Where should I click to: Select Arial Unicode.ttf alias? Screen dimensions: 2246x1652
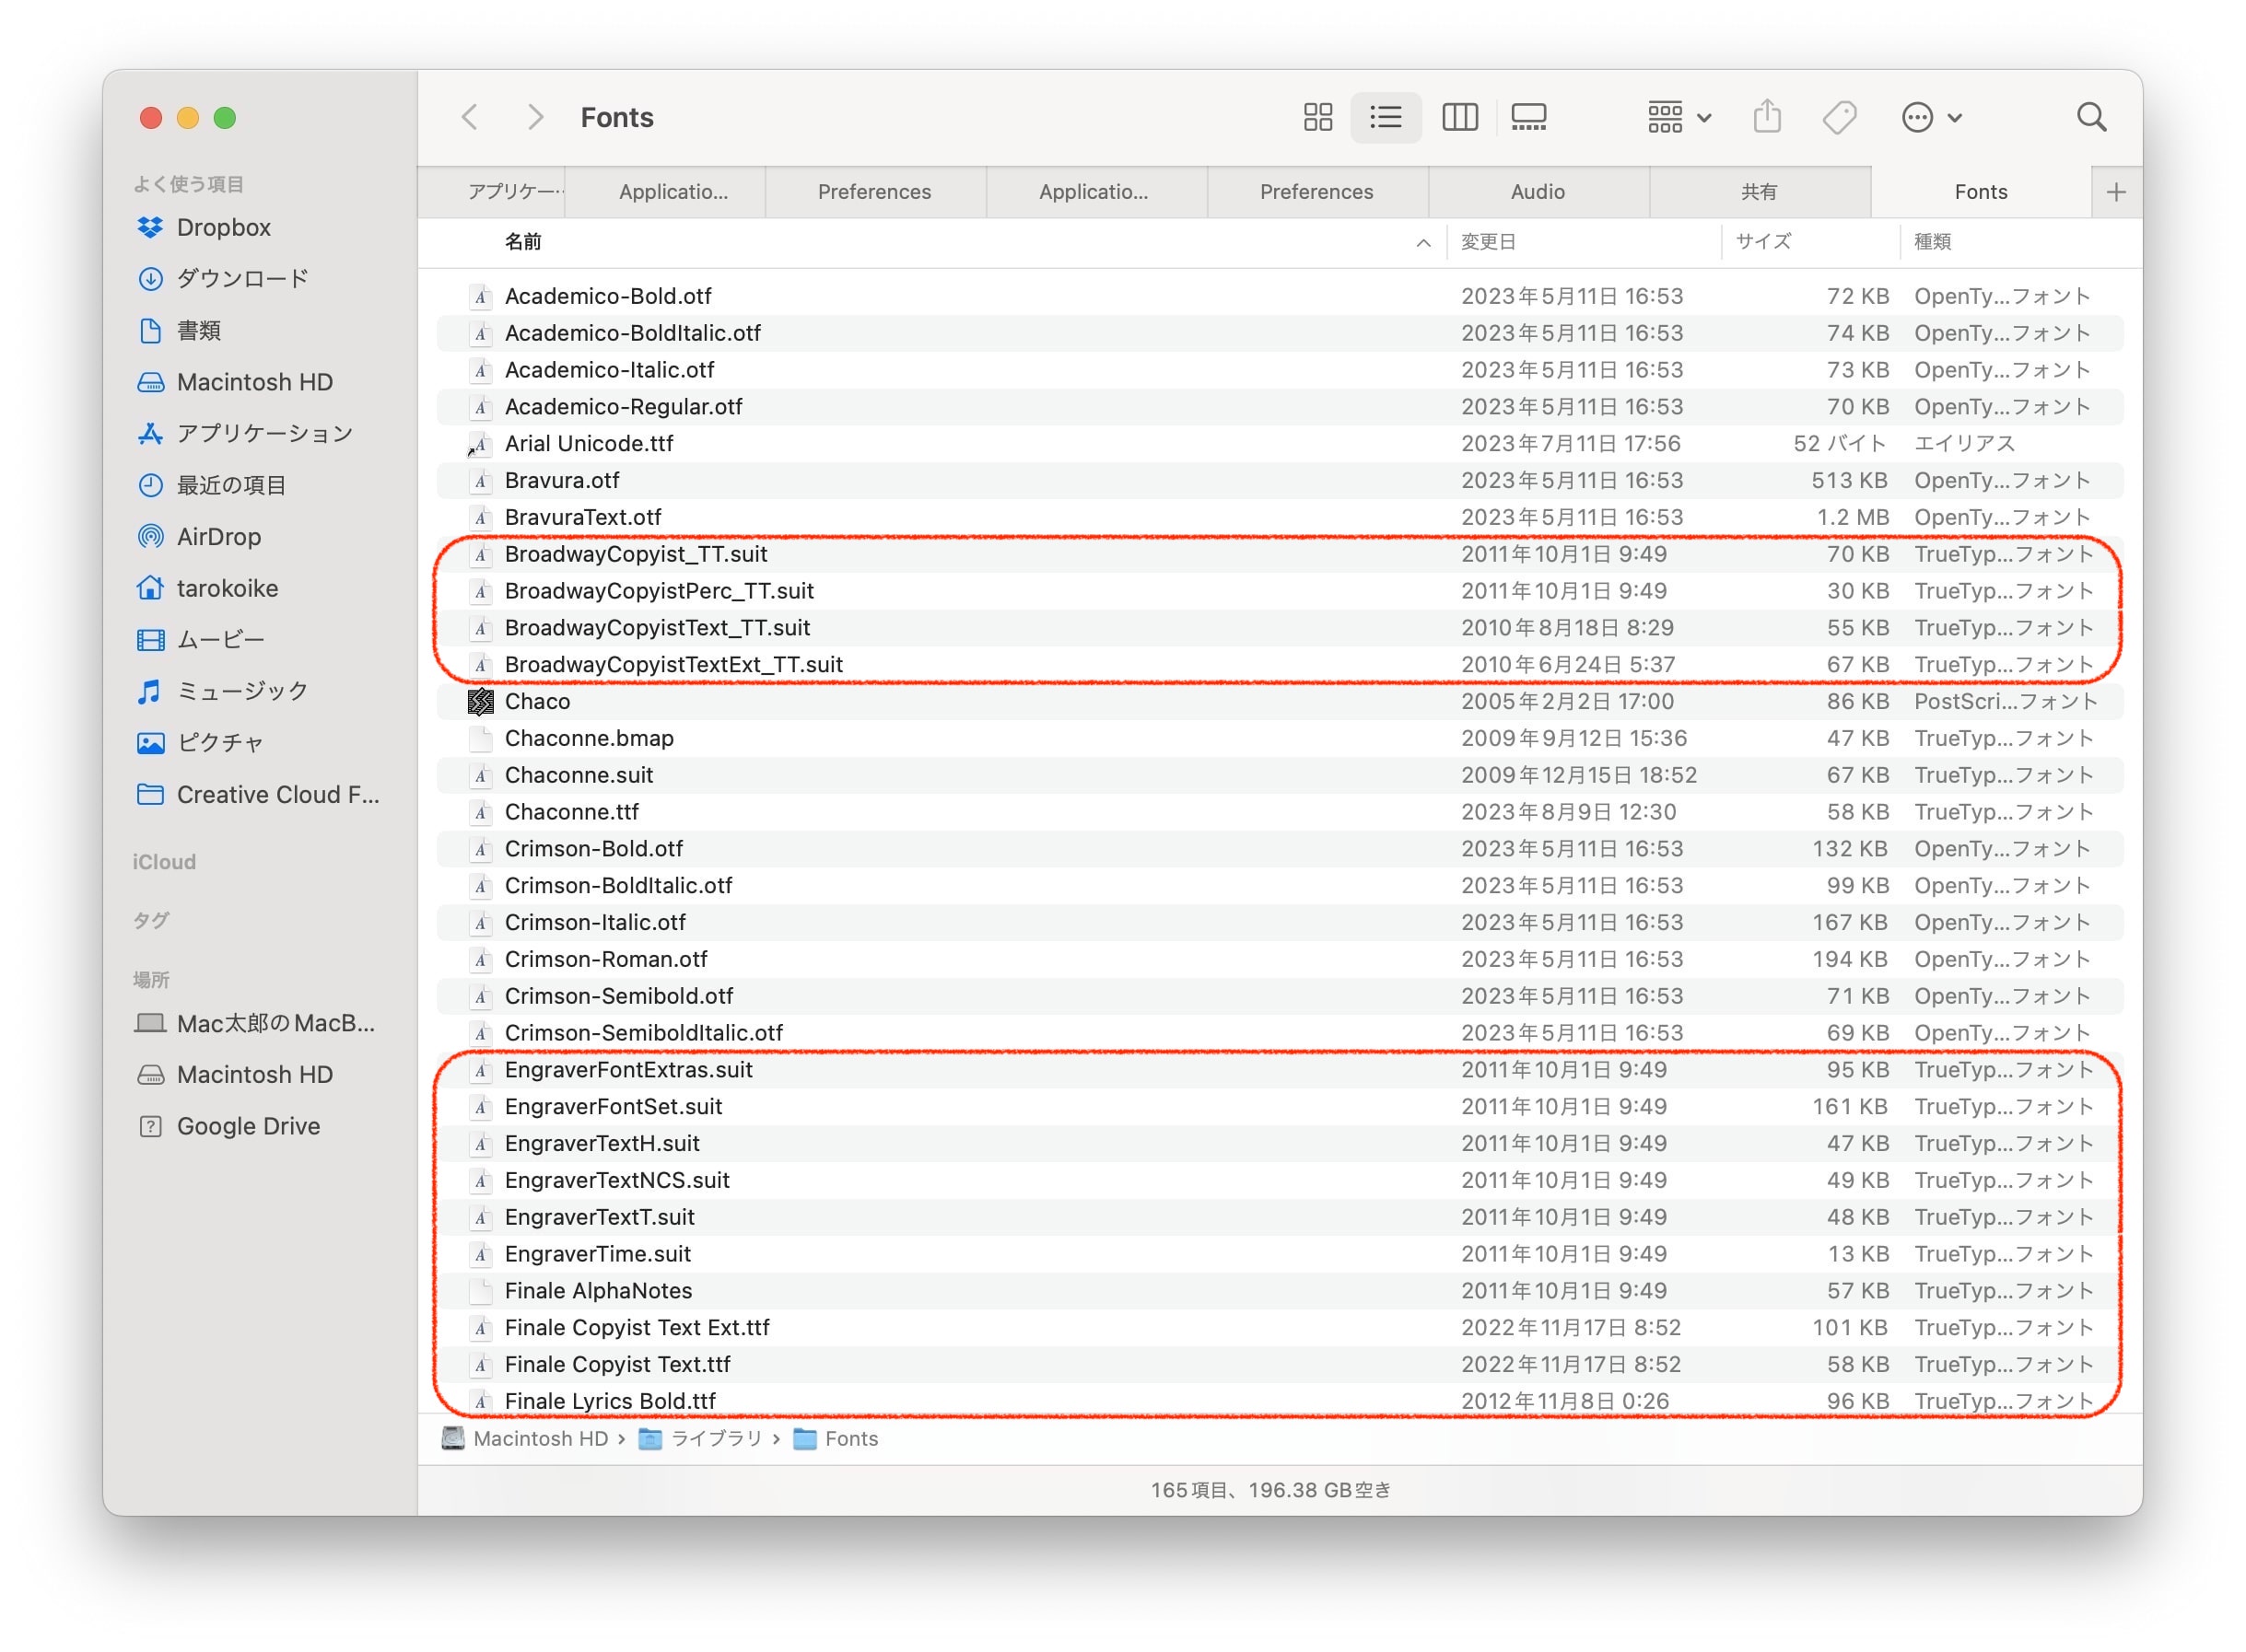pyautogui.click(x=1280, y=444)
